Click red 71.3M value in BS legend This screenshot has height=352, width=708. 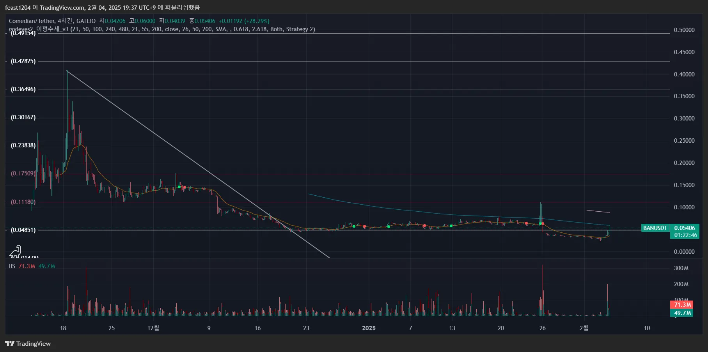[27, 266]
